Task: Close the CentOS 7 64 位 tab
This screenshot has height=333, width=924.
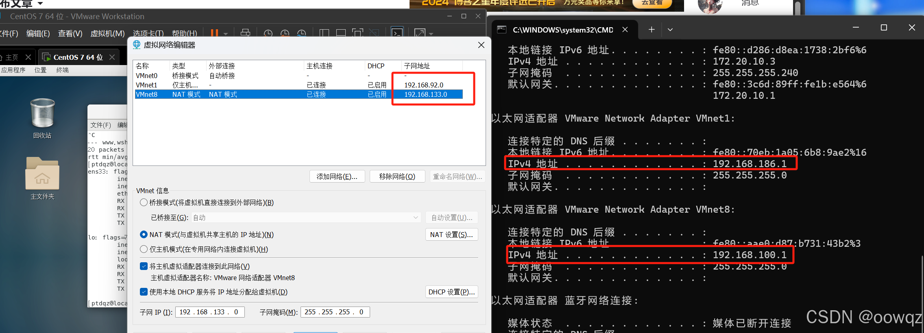Action: [112, 57]
